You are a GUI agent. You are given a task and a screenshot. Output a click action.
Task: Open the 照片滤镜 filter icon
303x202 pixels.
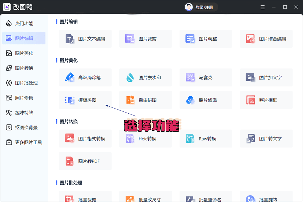(x=190, y=100)
